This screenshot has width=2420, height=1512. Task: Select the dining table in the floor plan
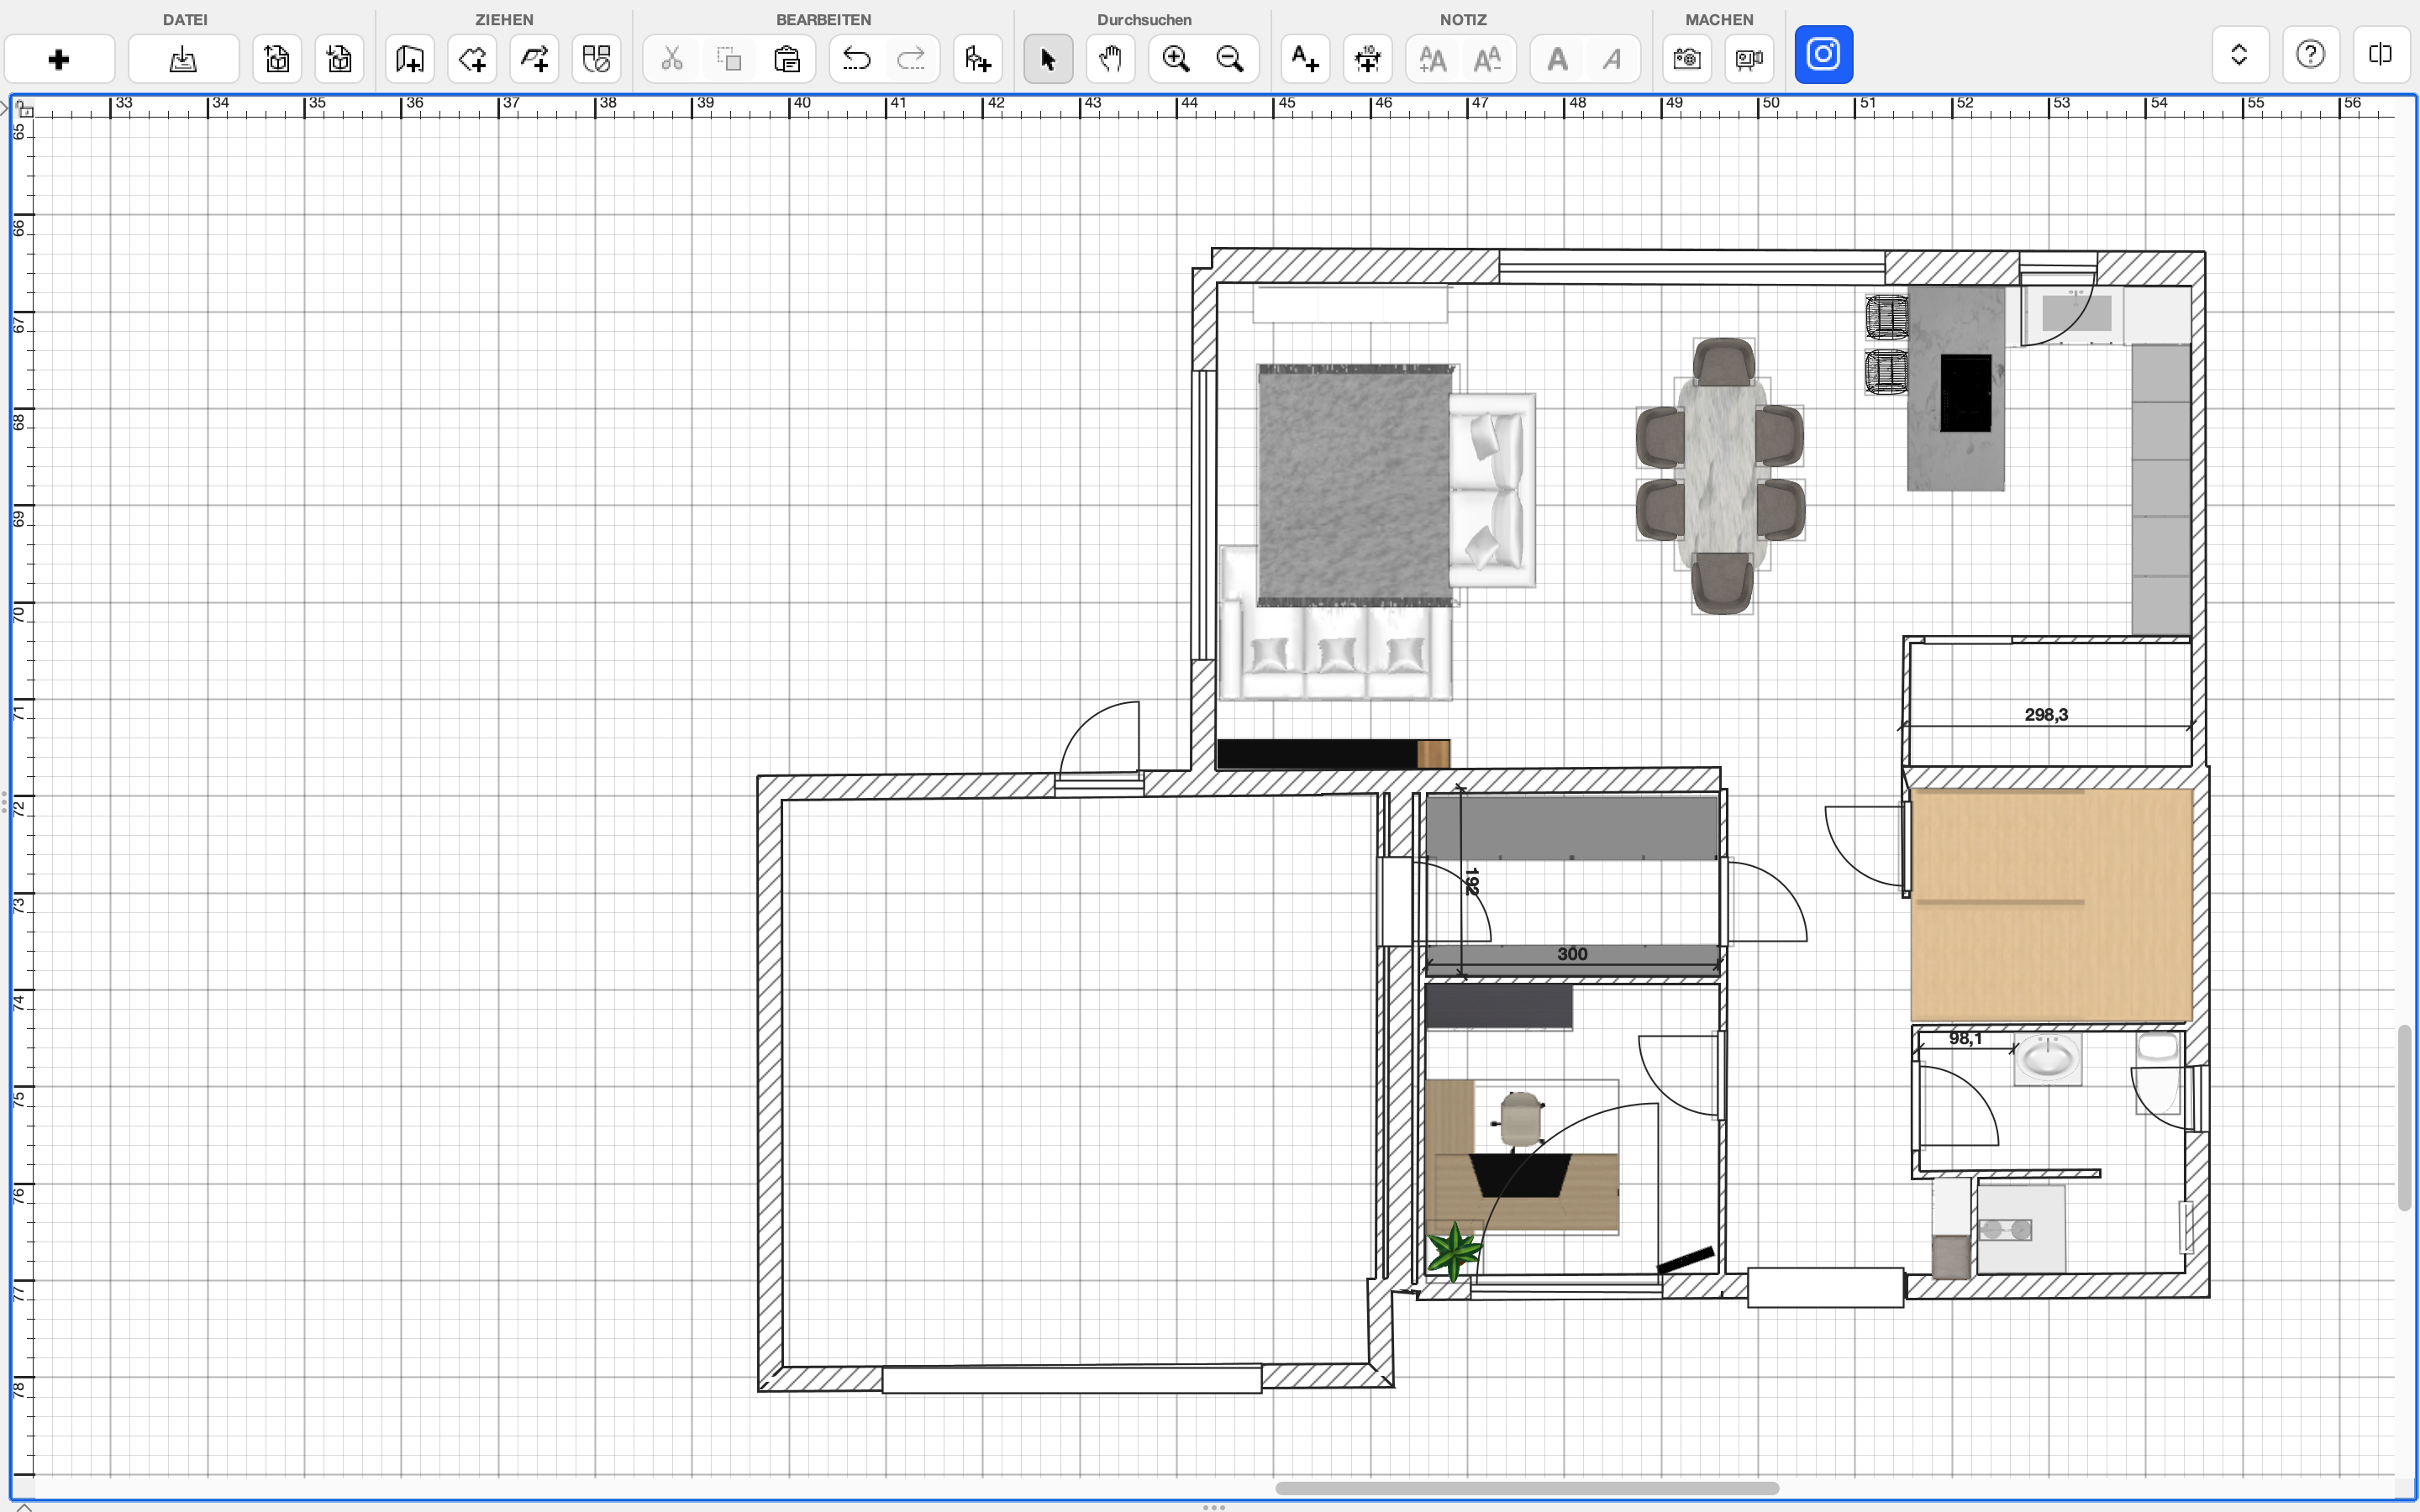coord(1721,470)
